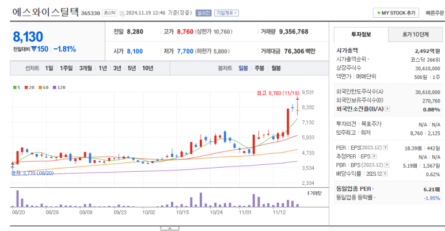Show 주봉 weekly candle chart
The image size is (445, 231).
point(260,68)
